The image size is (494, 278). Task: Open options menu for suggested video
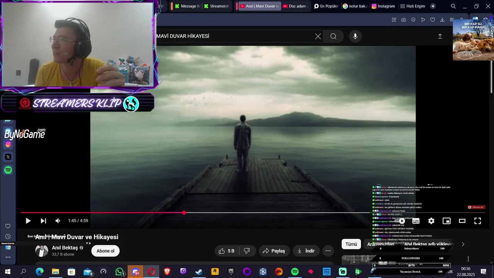tap(468, 259)
